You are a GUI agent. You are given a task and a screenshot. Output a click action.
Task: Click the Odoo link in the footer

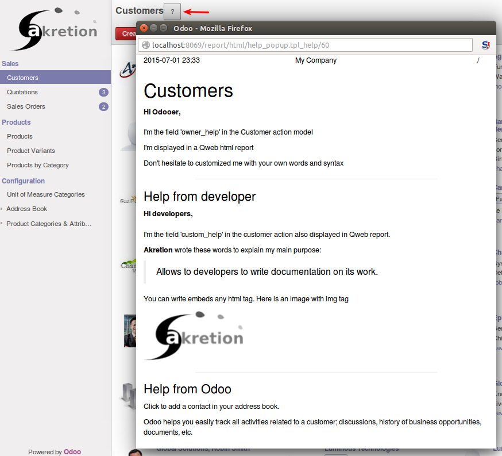[72, 452]
